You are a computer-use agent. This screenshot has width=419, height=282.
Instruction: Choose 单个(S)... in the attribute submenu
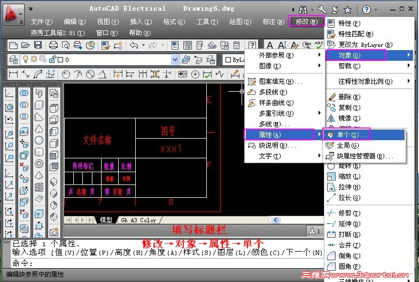[364, 134]
